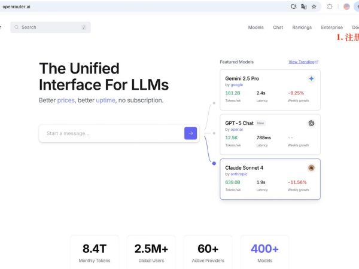359x269 pixels.
Task: Click the install app icon in address bar
Action: point(294,7)
